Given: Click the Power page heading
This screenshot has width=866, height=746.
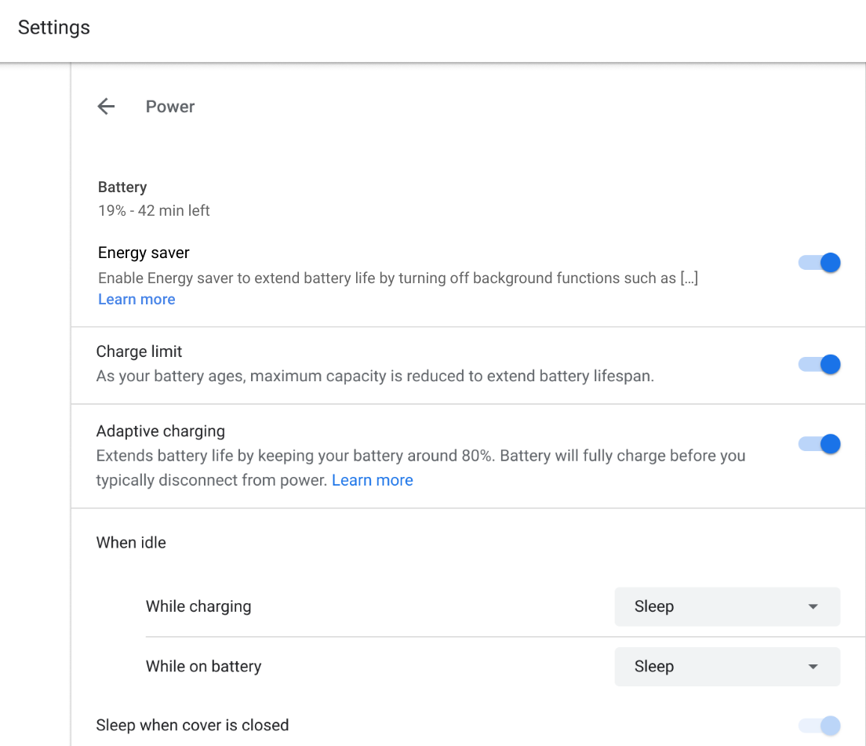Looking at the screenshot, I should [x=170, y=107].
